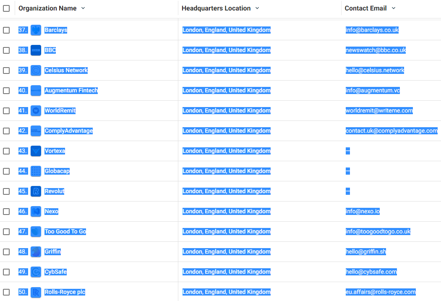The image size is (441, 301).
Task: Click email info@nexo.io
Action: [x=363, y=211]
